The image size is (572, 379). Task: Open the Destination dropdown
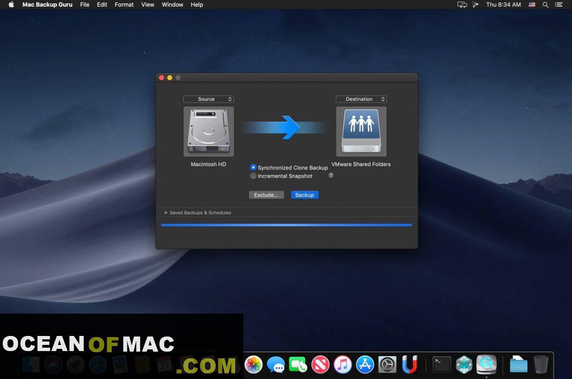361,99
